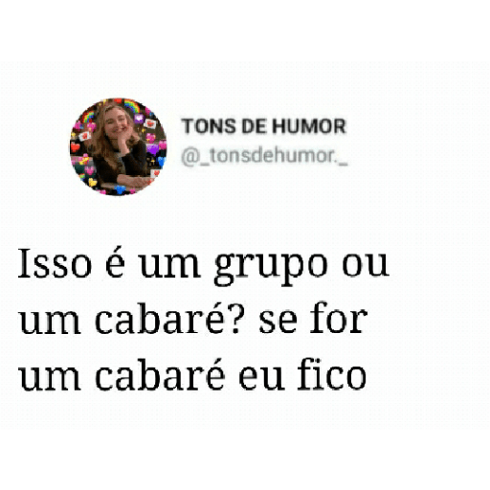Screen dimensions: 490x490
Task: Click the yellow heart emoji in the avatar
Action: [93, 183]
